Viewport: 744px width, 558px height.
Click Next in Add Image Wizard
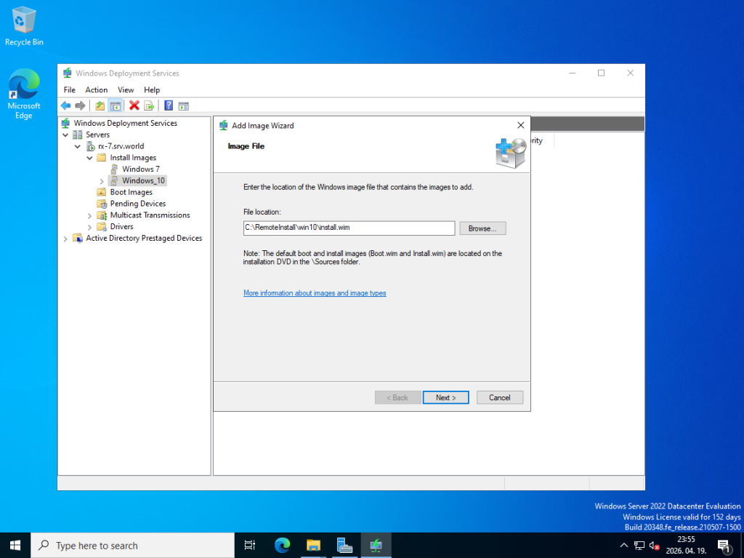coord(445,397)
